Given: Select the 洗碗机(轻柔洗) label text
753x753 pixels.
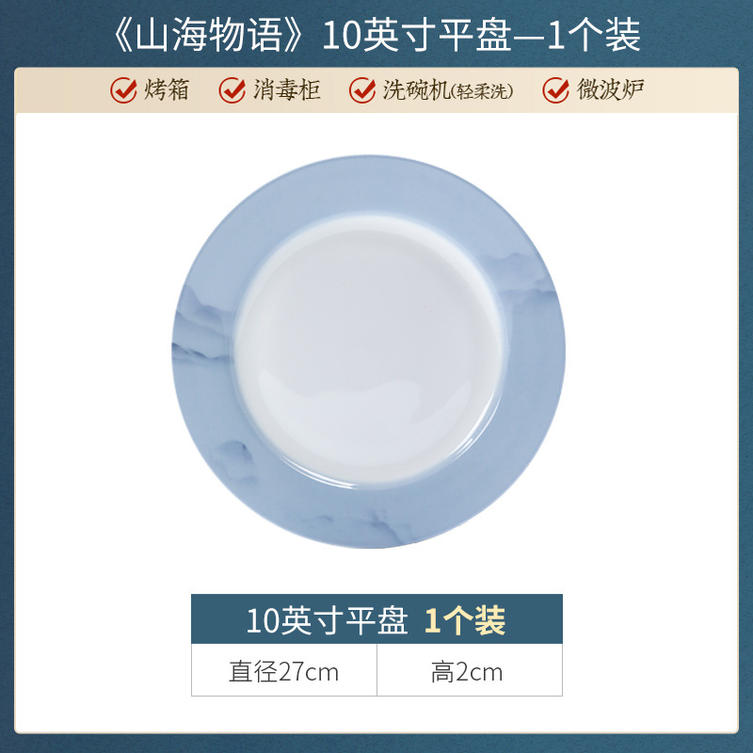Looking at the screenshot, I should coord(448,90).
